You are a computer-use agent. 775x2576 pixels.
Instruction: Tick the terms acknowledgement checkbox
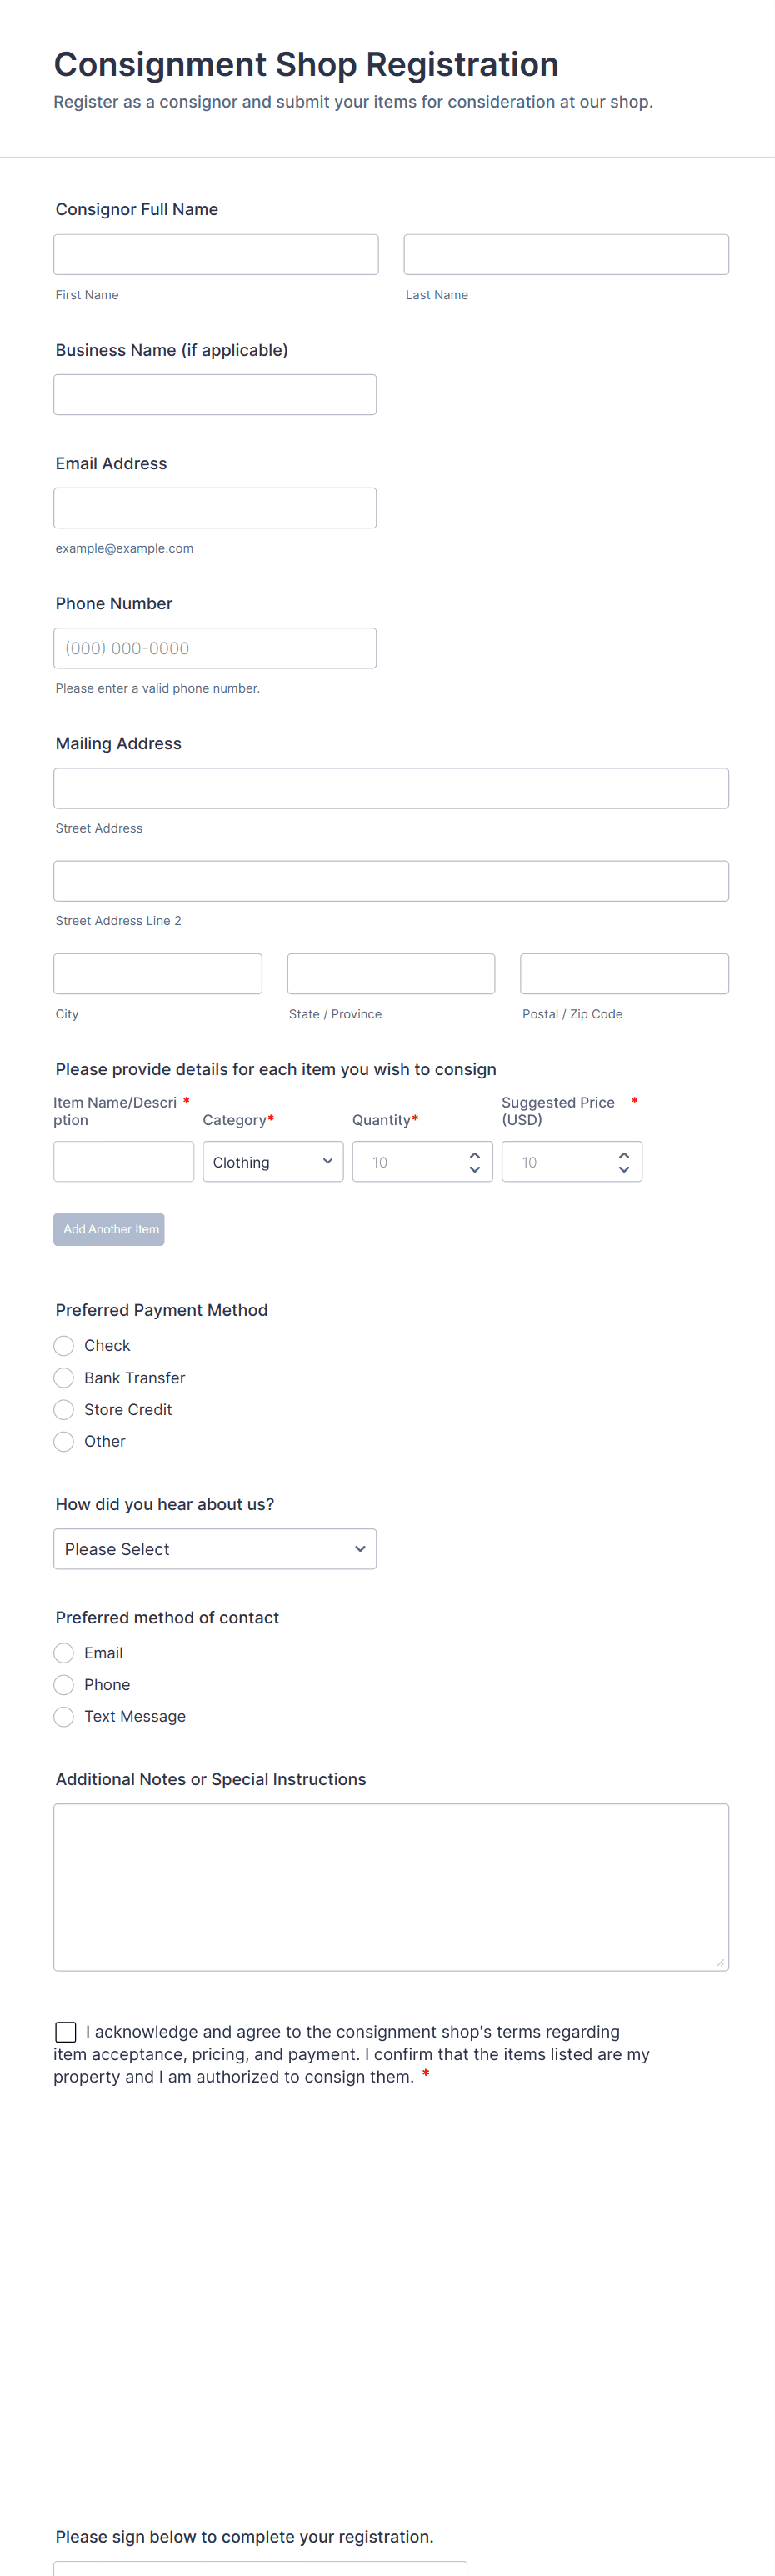[66, 2032]
